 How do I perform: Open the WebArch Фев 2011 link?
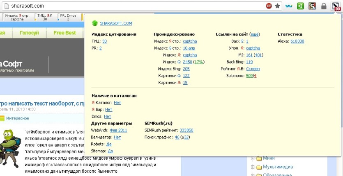coord(118,131)
